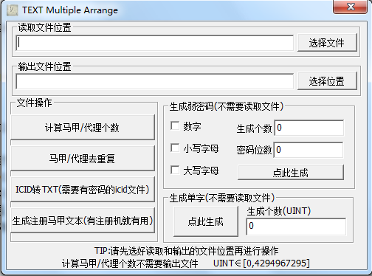Screen dimensions: 372x276
Task: Click 生成注册马甲文本 button
Action: pos(83,221)
